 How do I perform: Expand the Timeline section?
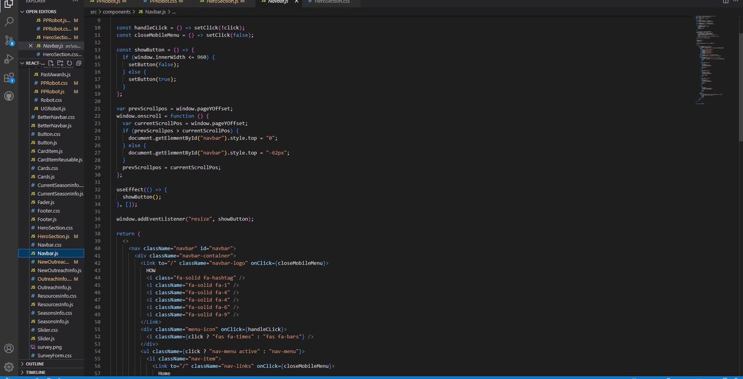coord(51,372)
